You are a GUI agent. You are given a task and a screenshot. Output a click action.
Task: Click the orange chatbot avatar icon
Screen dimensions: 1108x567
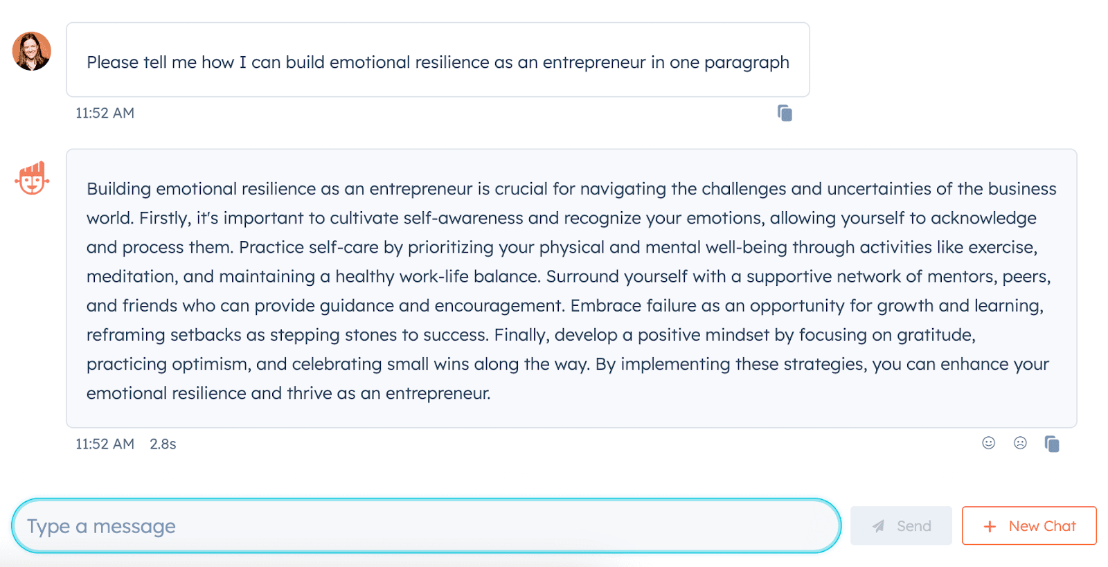click(32, 179)
